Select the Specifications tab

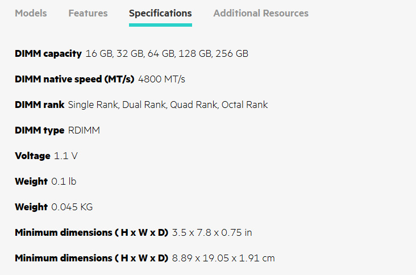(160, 13)
